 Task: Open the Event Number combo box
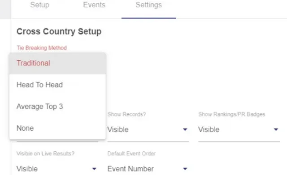point(148,169)
